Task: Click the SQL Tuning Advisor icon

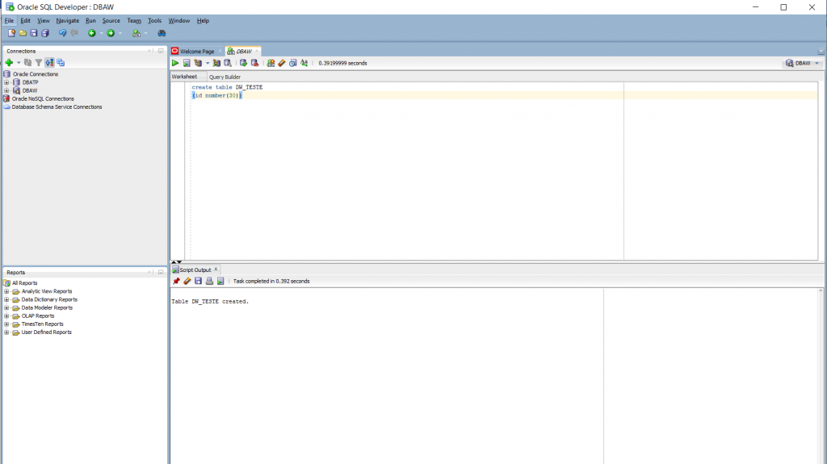Action: (x=228, y=63)
